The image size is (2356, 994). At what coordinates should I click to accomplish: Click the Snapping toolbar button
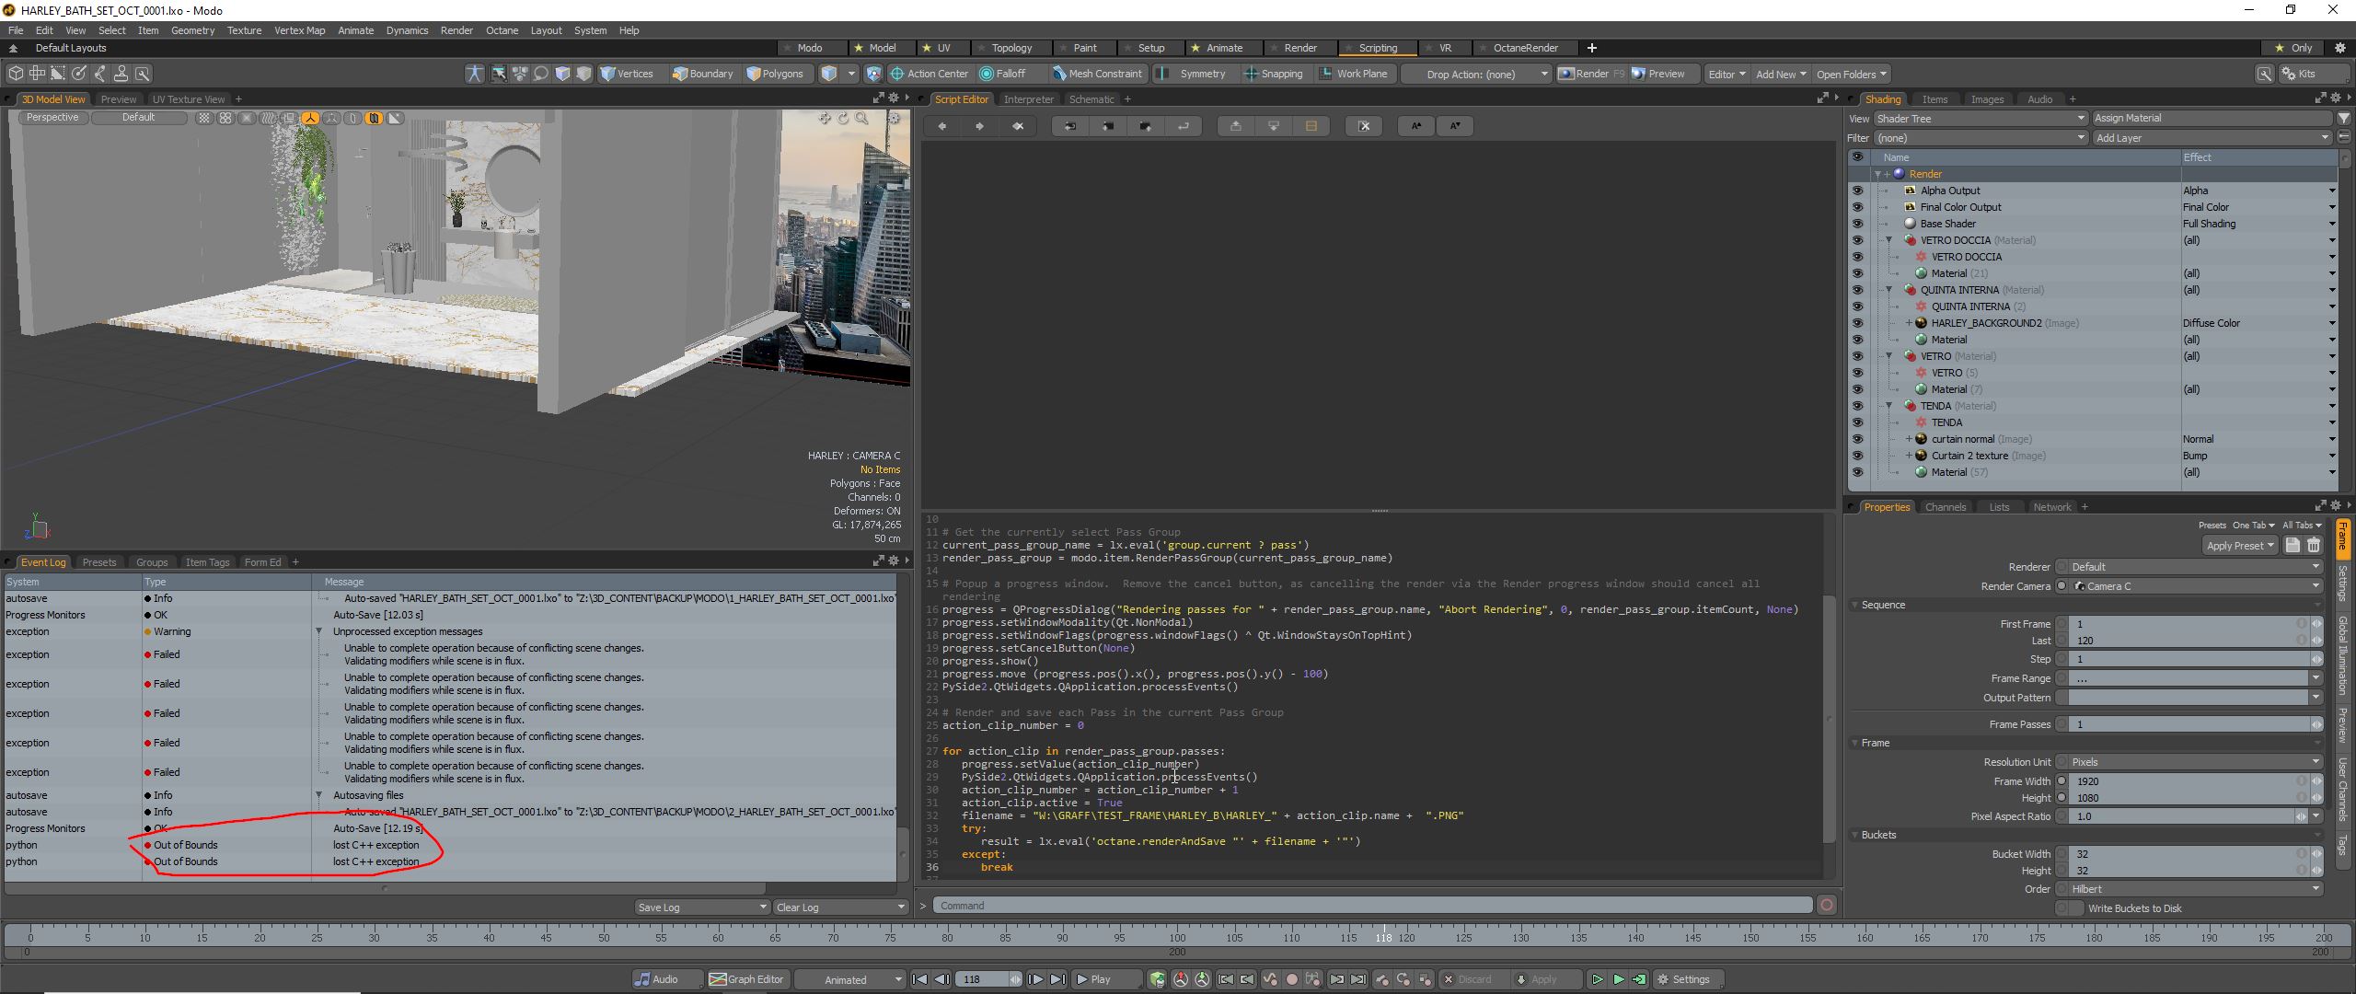click(1274, 74)
